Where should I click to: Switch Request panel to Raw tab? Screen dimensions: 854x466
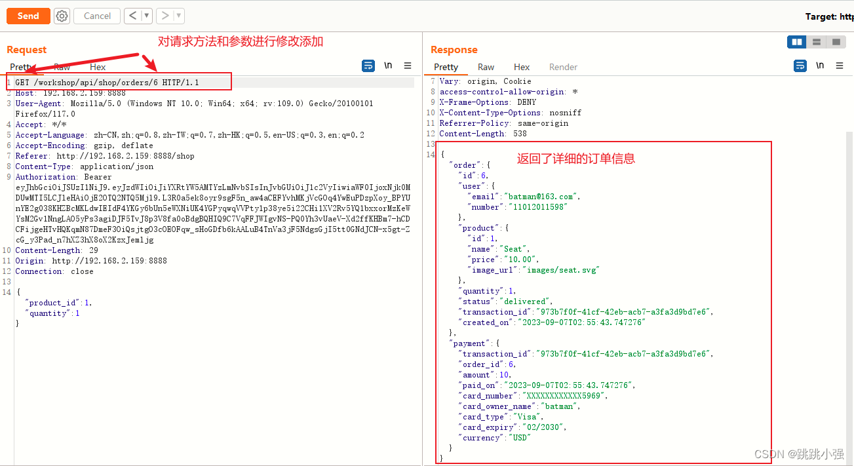pyautogui.click(x=62, y=67)
